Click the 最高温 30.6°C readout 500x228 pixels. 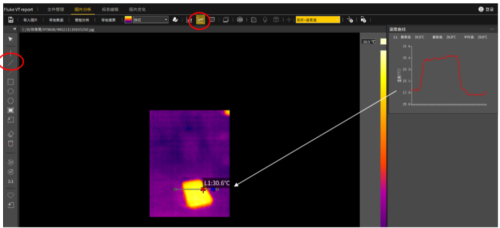[412, 37]
